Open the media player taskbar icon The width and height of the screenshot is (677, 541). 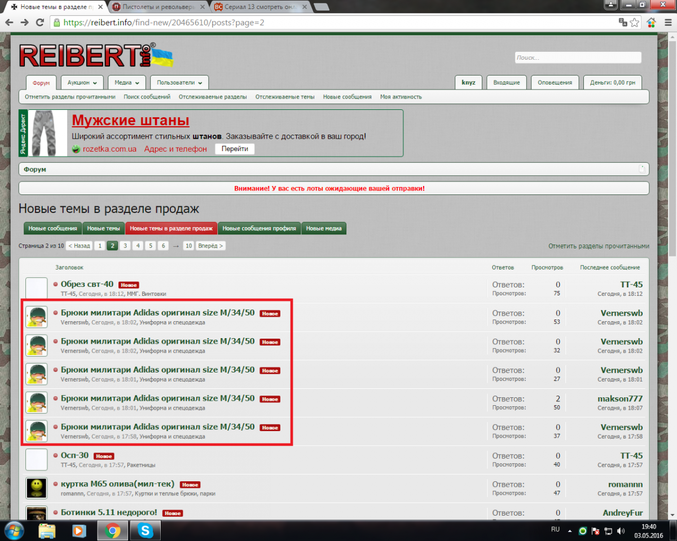click(x=80, y=531)
